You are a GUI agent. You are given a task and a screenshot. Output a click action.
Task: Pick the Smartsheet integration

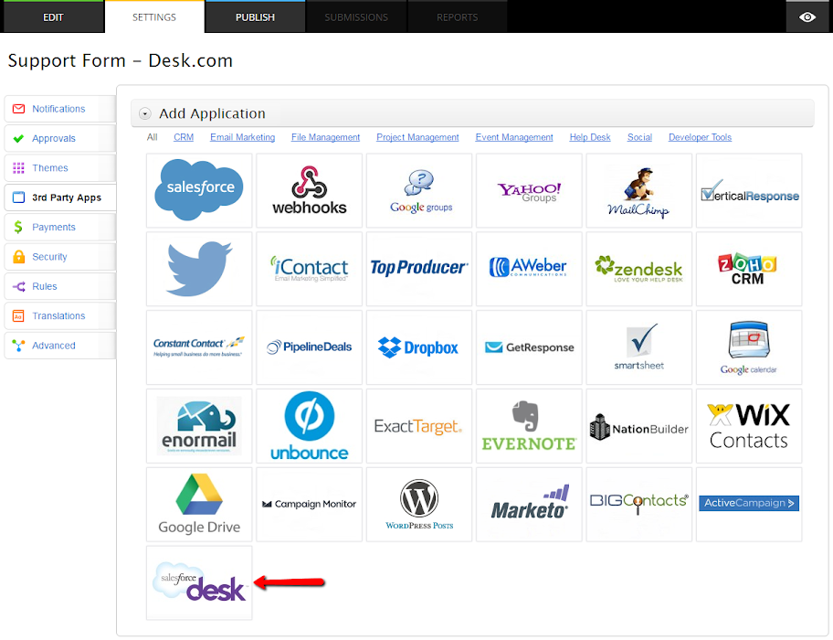pos(639,347)
